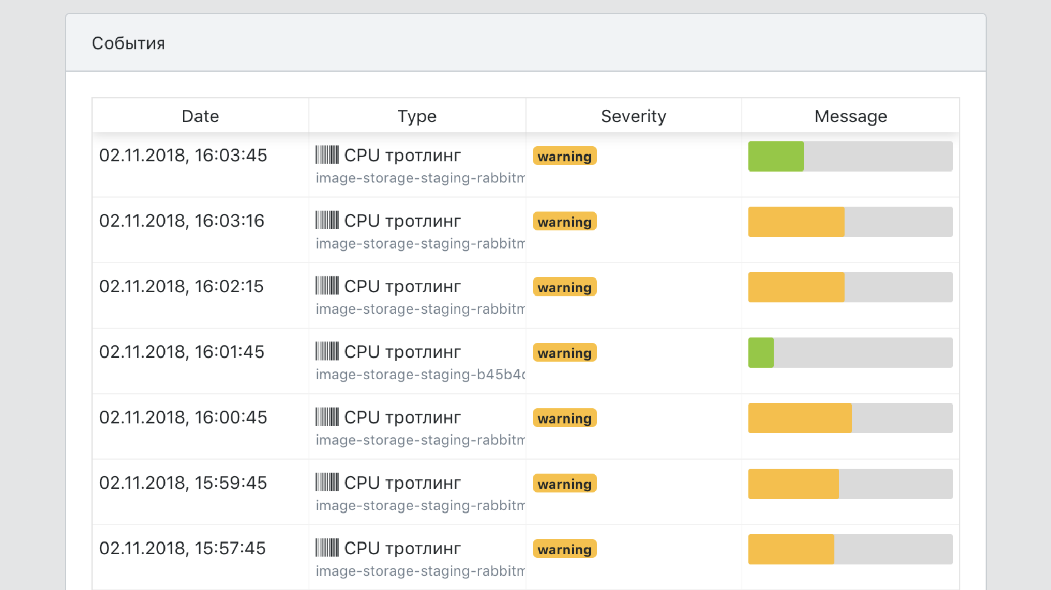The width and height of the screenshot is (1051, 590).
Task: Click CPU throttling icon in 15:59:45 row
Action: point(327,483)
